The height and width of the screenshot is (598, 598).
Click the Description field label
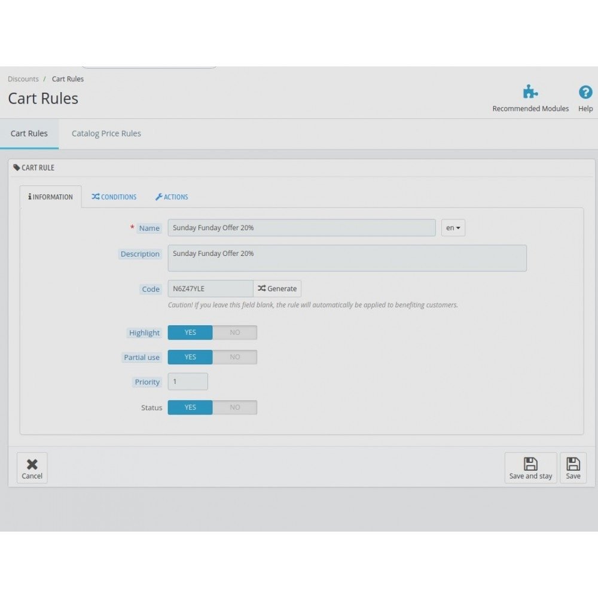140,254
